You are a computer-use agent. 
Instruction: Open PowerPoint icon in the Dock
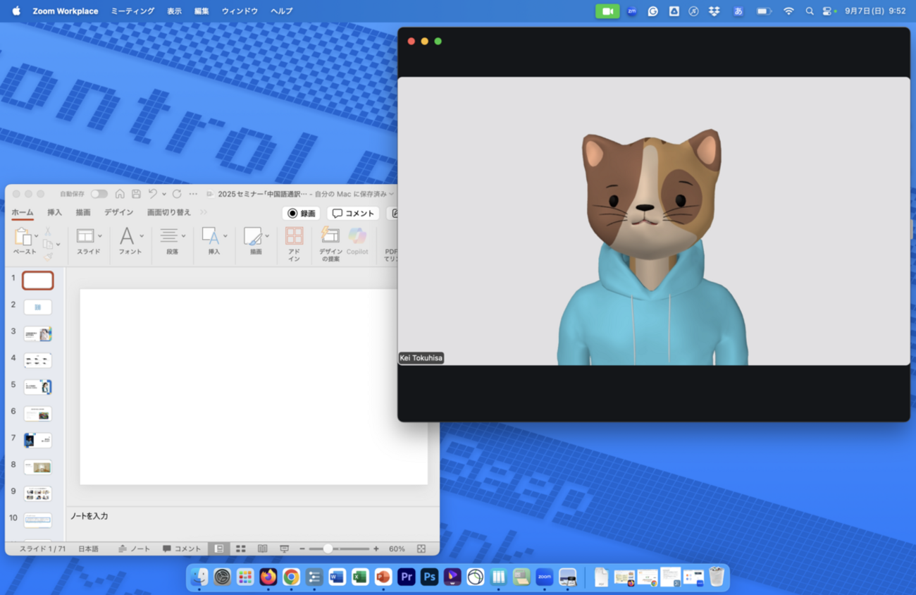tap(383, 577)
